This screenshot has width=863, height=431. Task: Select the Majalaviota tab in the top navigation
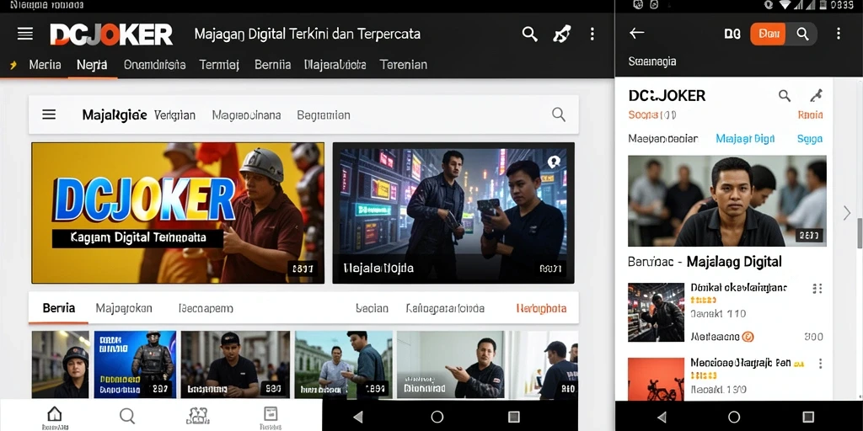[335, 65]
